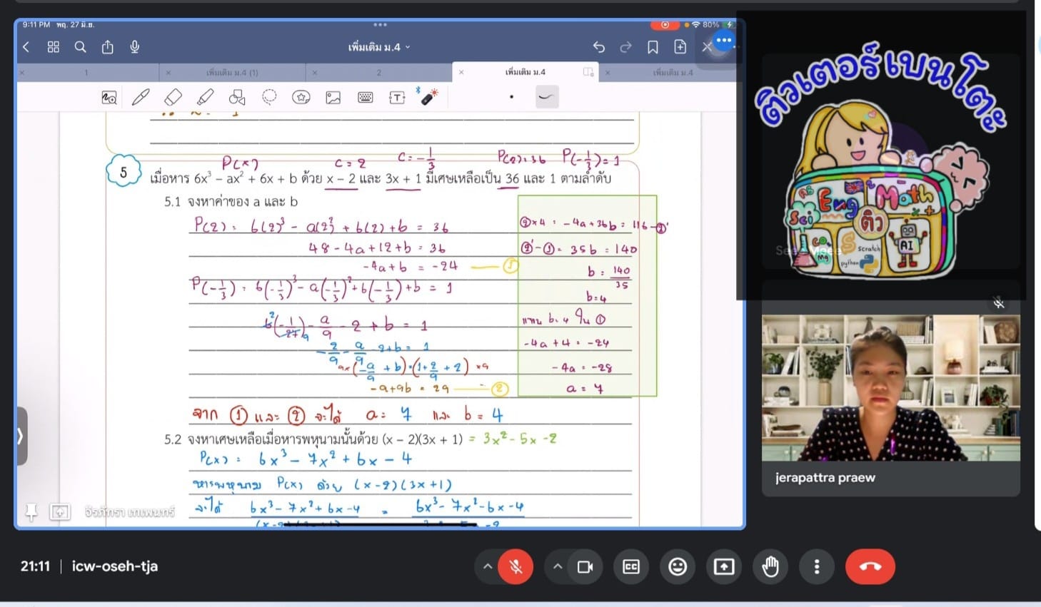
Task: Select the eraser tool in the notes toolbar
Action: coord(173,97)
